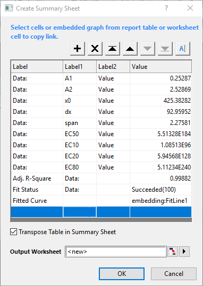
Task: Select the A2 cell in Label1
Action: 80,90
